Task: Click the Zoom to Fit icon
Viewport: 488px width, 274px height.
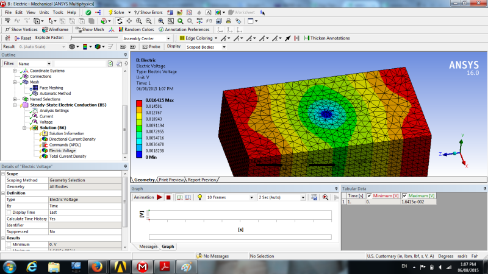Action: [x=161, y=21]
